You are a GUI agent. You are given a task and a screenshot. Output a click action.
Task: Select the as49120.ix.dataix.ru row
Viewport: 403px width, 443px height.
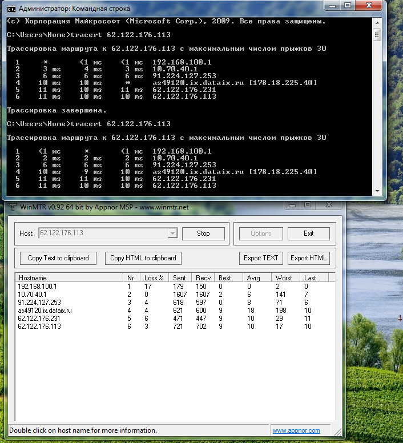45,311
